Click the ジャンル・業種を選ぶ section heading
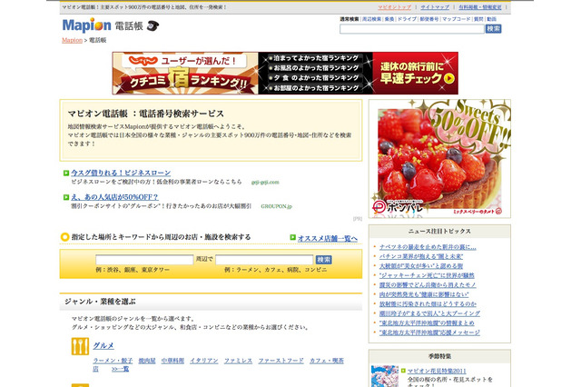 (x=100, y=302)
